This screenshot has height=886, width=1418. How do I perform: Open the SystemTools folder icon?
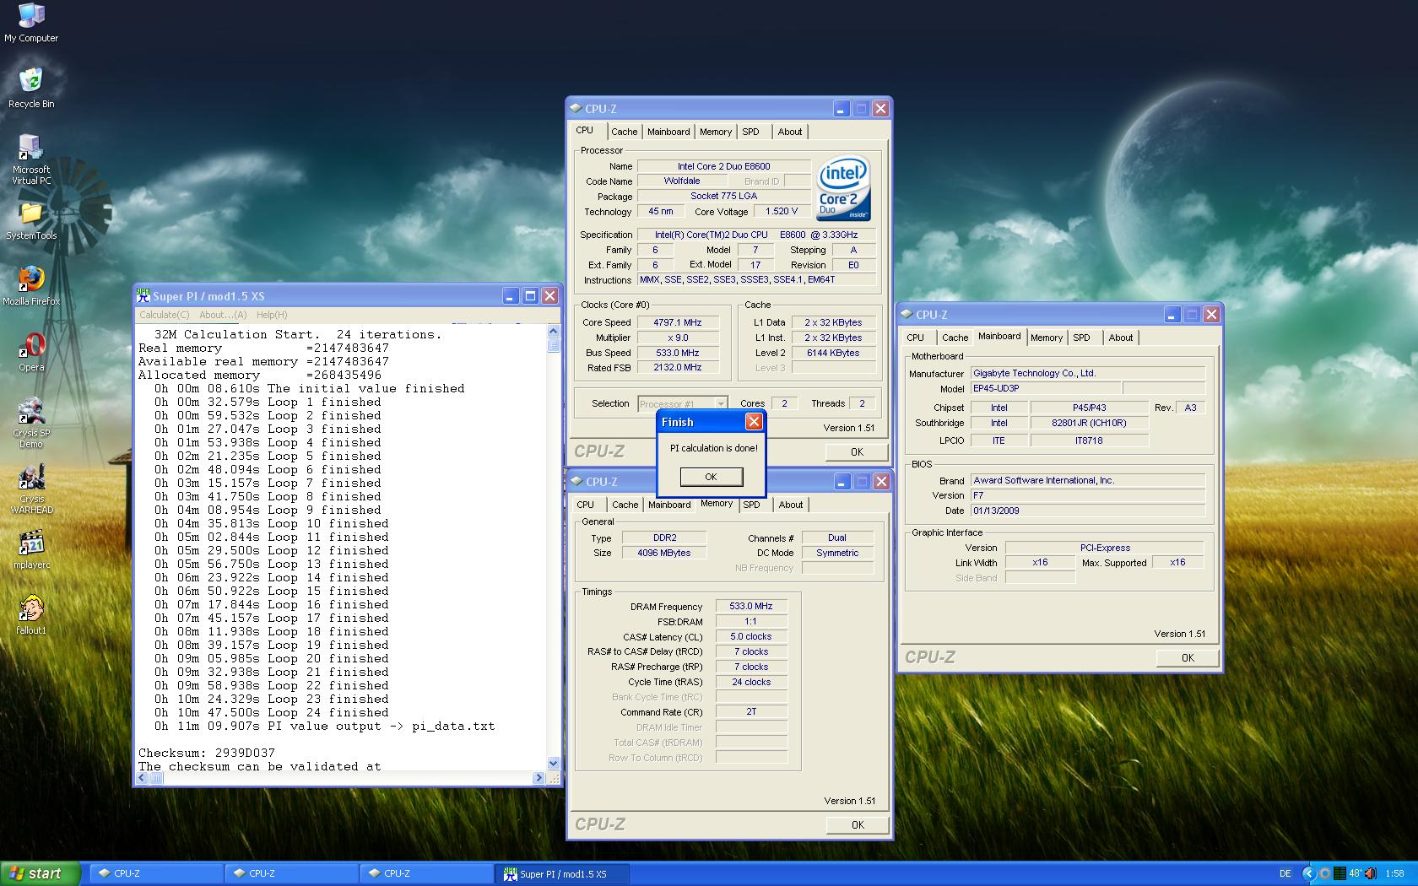[x=31, y=214]
